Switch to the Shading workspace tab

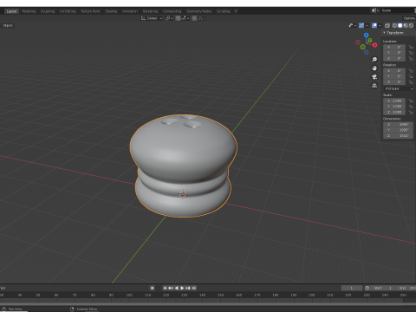click(111, 11)
